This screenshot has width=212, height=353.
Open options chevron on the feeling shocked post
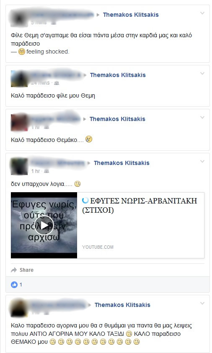click(x=202, y=13)
